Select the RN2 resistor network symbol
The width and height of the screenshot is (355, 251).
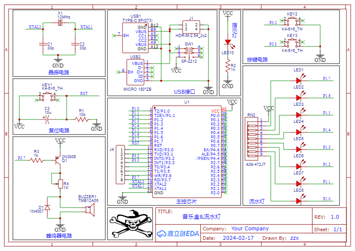[251, 139]
